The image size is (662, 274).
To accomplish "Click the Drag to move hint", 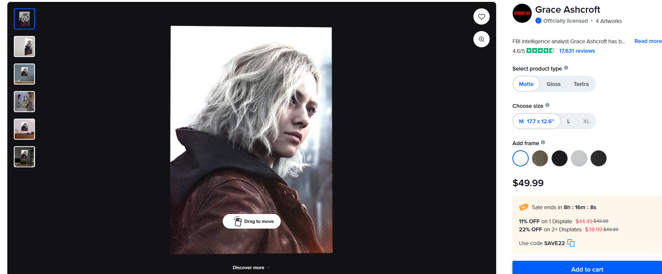I will pyautogui.click(x=251, y=221).
